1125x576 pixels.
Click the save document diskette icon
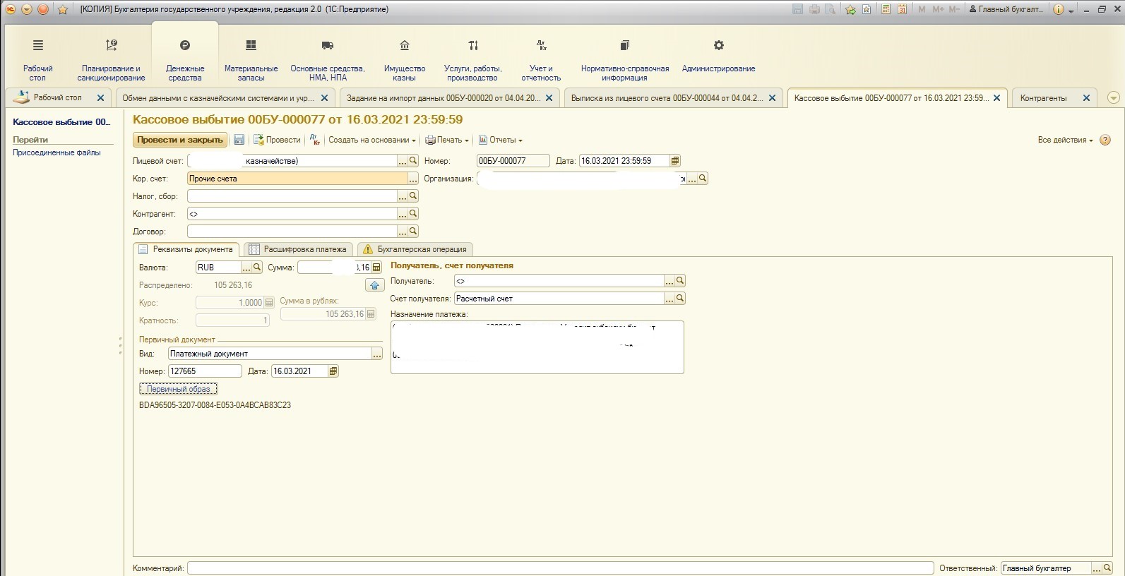point(239,140)
